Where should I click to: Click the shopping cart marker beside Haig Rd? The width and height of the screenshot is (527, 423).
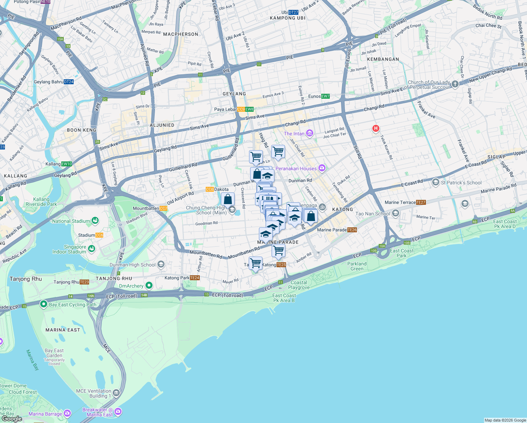click(x=256, y=157)
